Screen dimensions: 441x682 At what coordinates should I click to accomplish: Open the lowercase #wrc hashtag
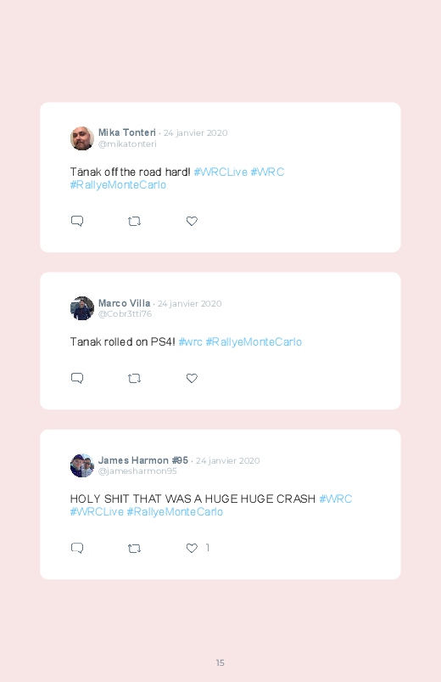pyautogui.click(x=190, y=342)
